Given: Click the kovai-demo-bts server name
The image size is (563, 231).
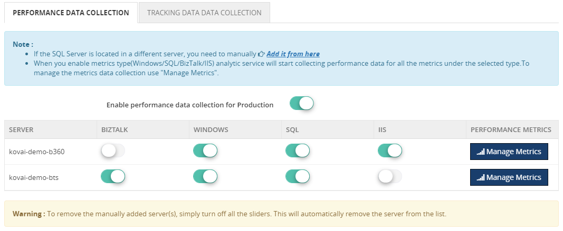Looking at the screenshot, I should pos(34,177).
